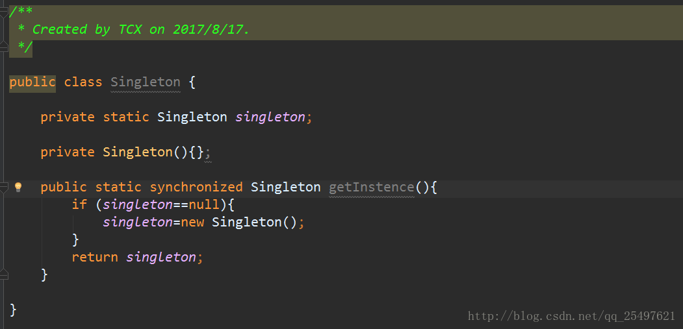Collapse the getInstence method using its fold marker
The image size is (683, 329).
point(3,187)
